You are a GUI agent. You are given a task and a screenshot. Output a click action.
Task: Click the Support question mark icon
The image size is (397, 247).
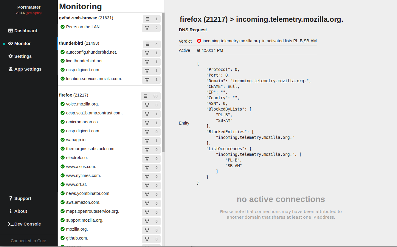pyautogui.click(x=11, y=198)
